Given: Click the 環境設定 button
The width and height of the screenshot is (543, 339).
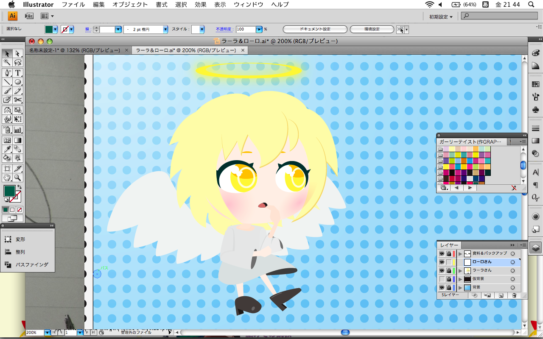Looking at the screenshot, I should (x=372, y=29).
